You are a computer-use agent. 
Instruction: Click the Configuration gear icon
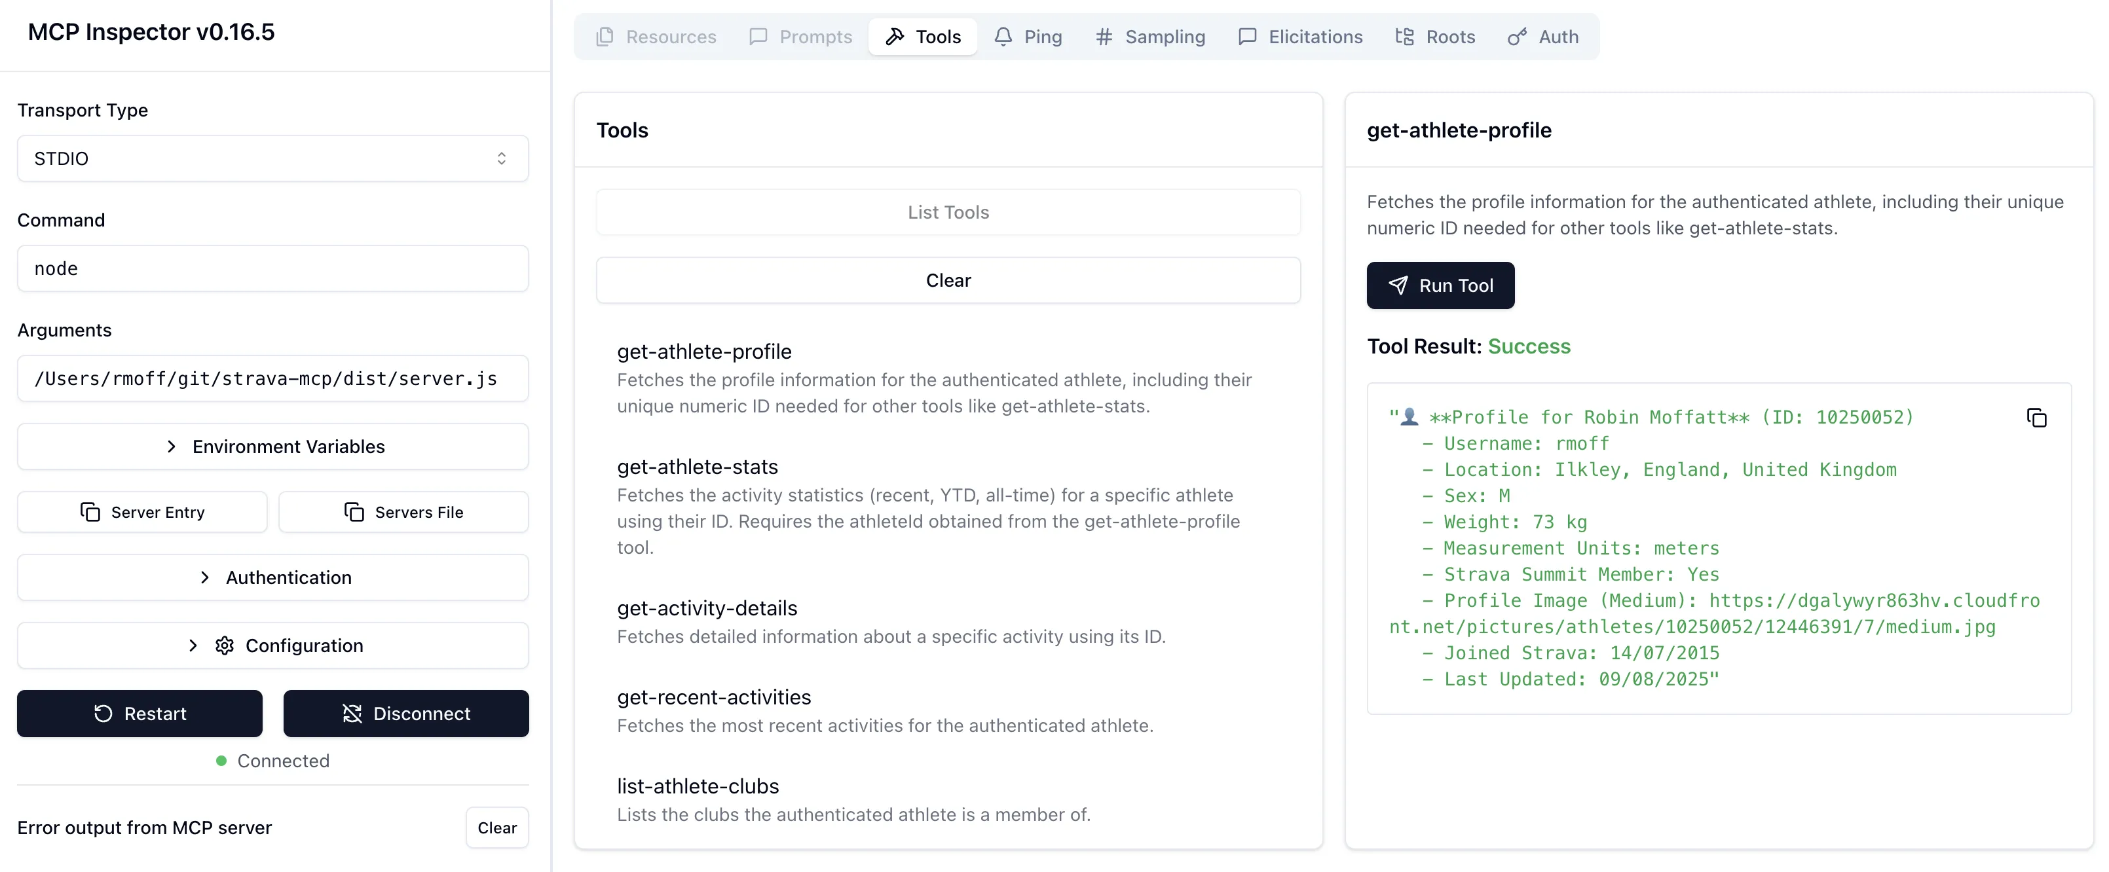click(x=224, y=645)
